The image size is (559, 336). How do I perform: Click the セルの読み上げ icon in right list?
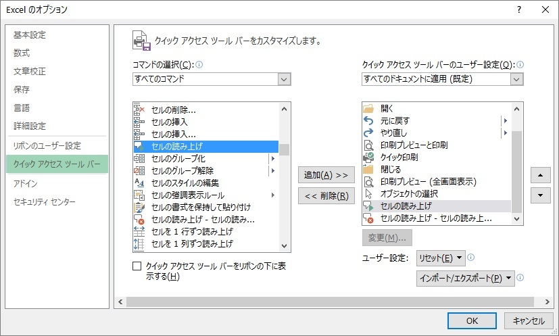click(368, 206)
